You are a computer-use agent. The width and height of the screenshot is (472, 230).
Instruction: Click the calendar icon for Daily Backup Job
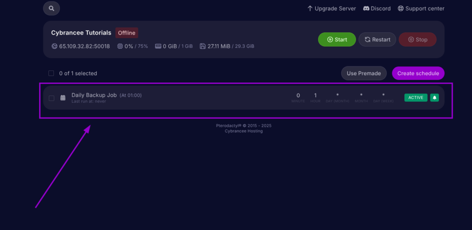point(63,98)
